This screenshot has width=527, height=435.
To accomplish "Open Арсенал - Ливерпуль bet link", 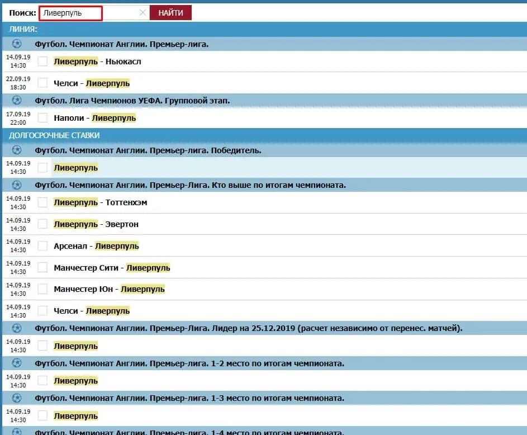I will [x=97, y=246].
